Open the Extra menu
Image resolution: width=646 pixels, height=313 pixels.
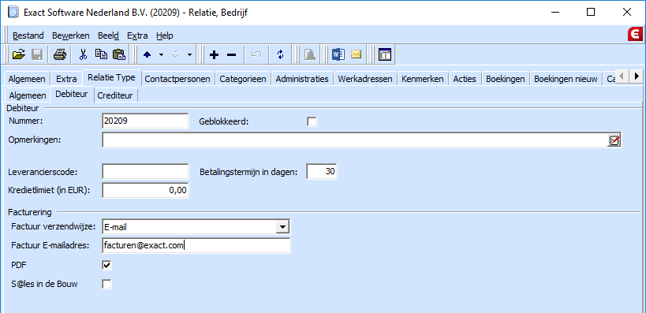137,35
